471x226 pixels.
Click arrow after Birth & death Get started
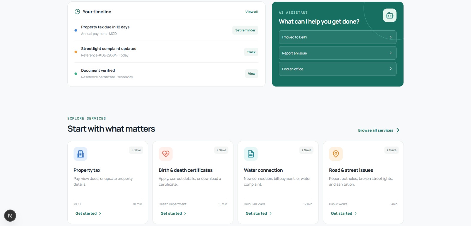[185, 214]
